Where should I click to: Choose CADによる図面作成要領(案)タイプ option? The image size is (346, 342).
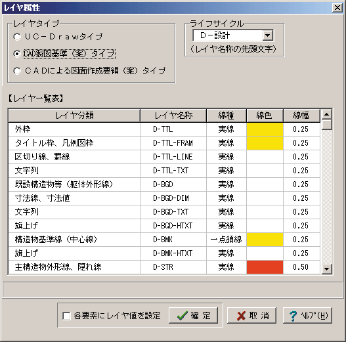[x=17, y=71]
